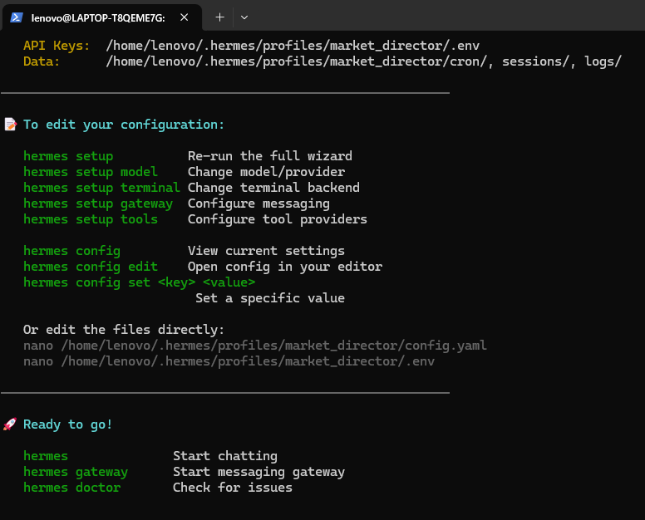The image size is (645, 520).
Task: Click the yellow 'Data:' label
Action: click(42, 61)
